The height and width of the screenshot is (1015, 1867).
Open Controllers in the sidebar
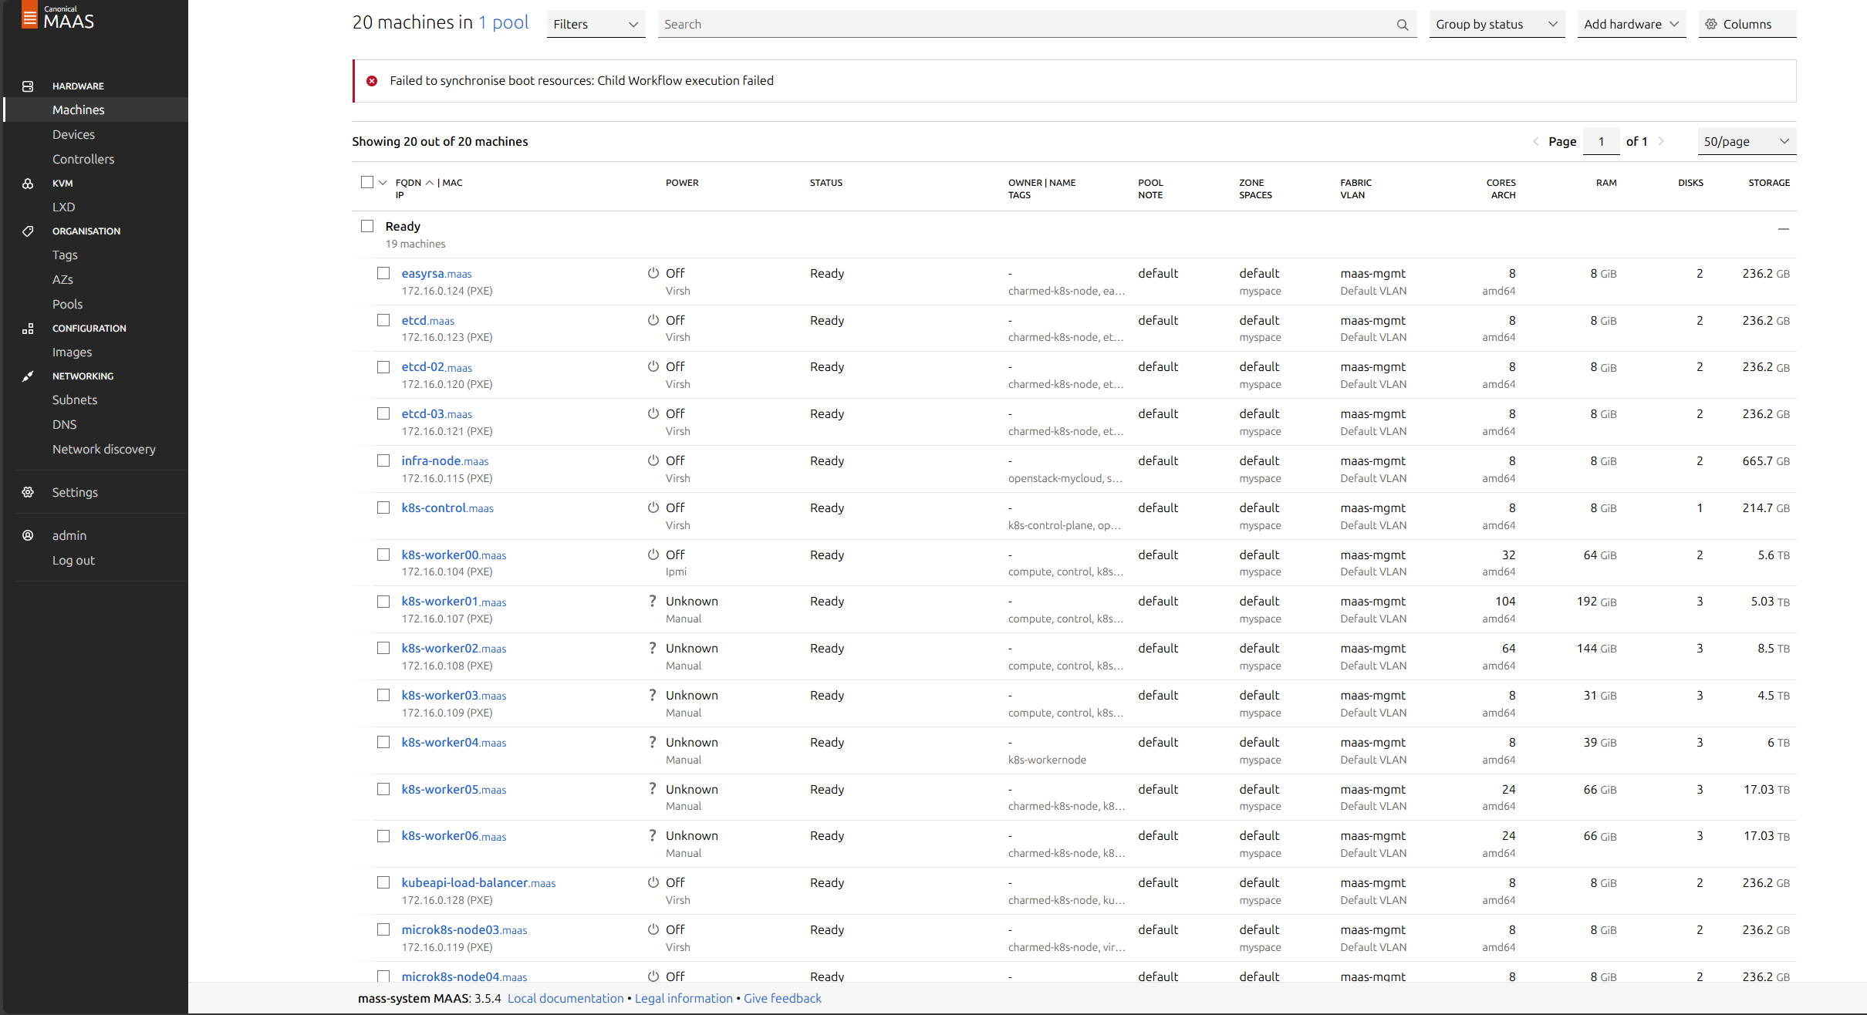[83, 159]
